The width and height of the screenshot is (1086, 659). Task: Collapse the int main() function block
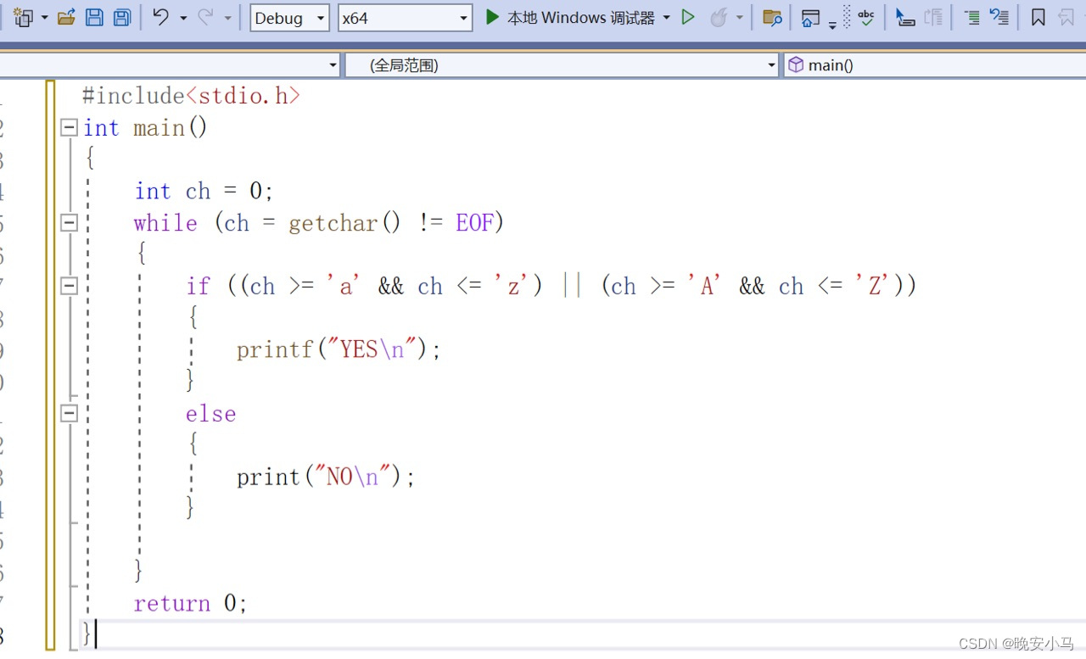point(70,128)
